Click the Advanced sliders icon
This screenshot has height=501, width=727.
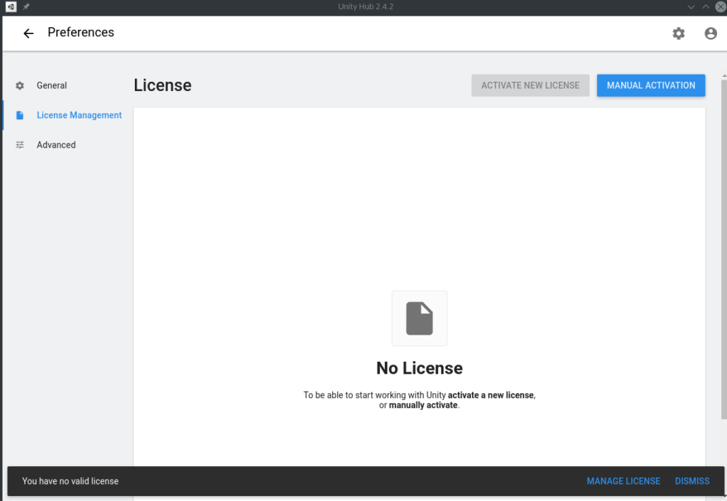click(x=19, y=145)
